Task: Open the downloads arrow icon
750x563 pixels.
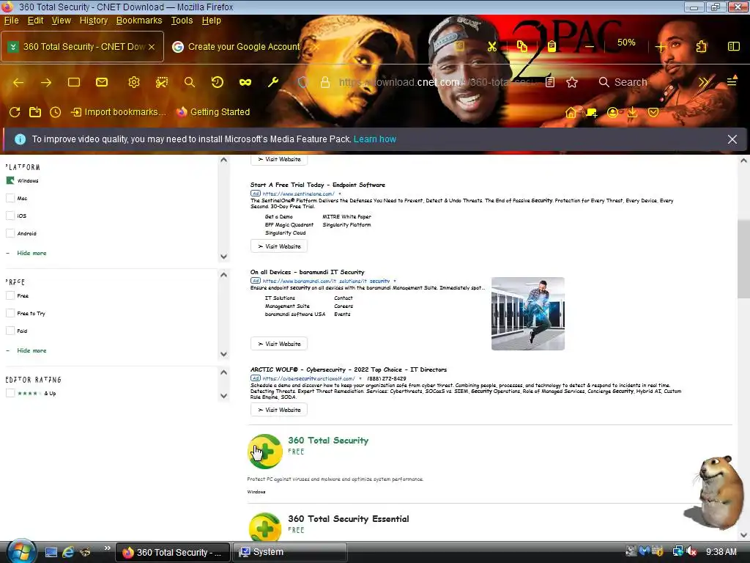Action: click(x=632, y=112)
